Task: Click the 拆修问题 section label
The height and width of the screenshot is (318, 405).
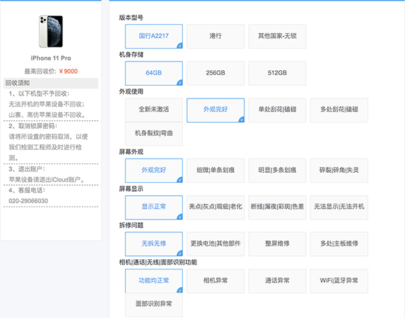Action: 131,226
